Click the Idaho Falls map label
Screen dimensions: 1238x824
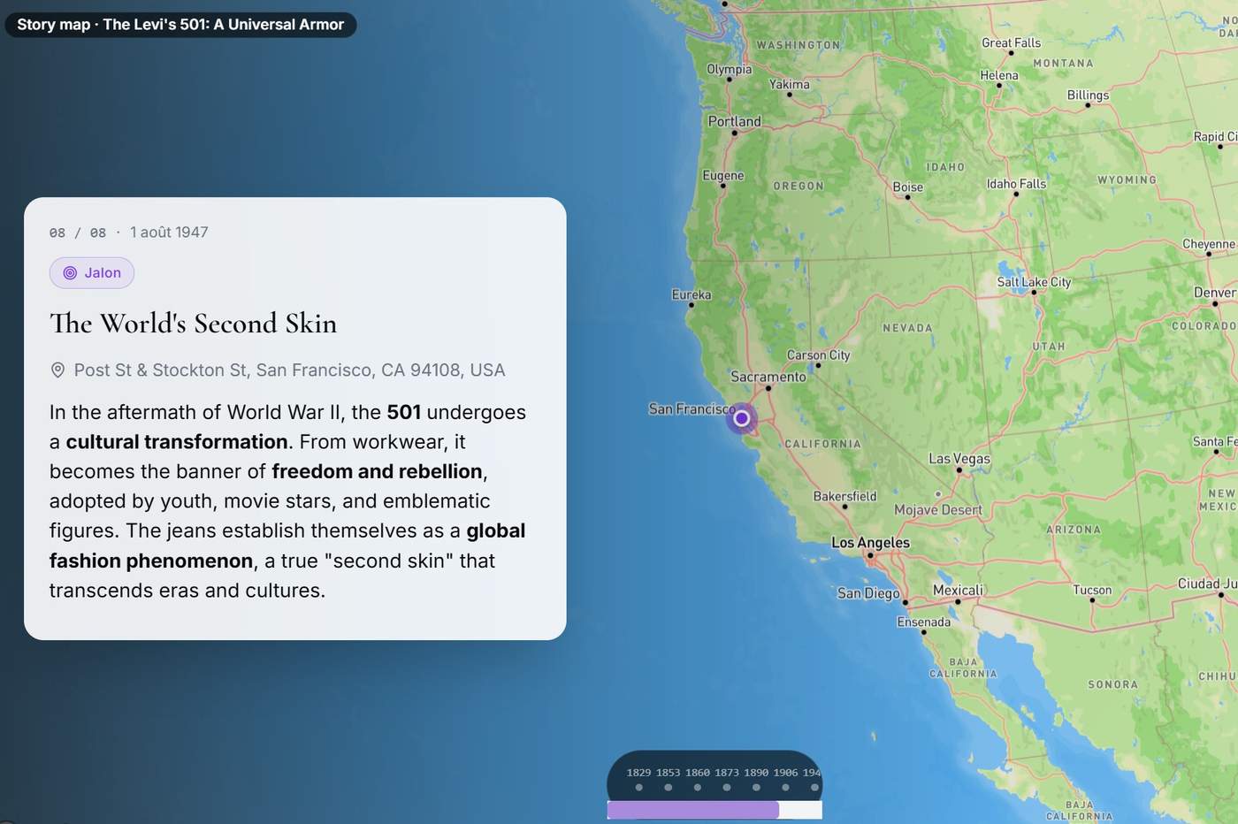[x=1016, y=184]
